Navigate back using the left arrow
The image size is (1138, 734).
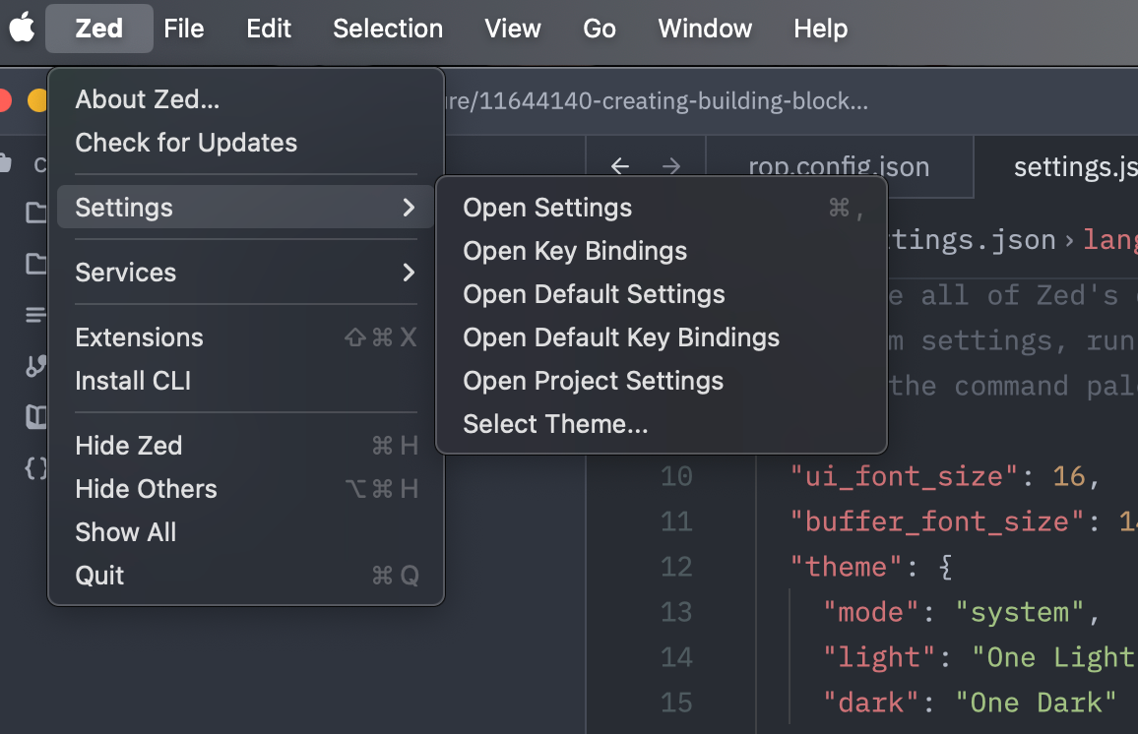pyautogui.click(x=620, y=165)
